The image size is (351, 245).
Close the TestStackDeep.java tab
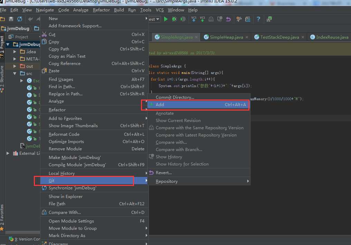click(303, 37)
